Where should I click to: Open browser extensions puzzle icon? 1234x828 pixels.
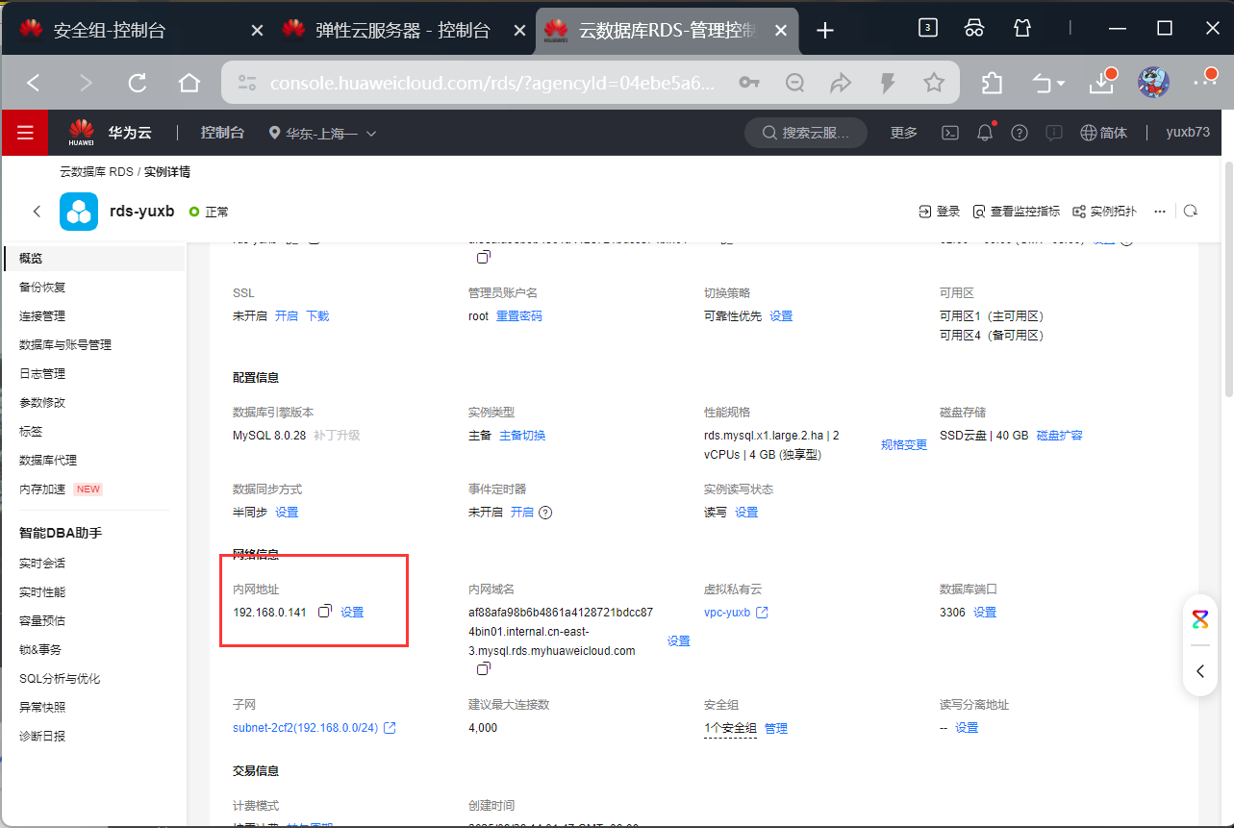click(992, 83)
